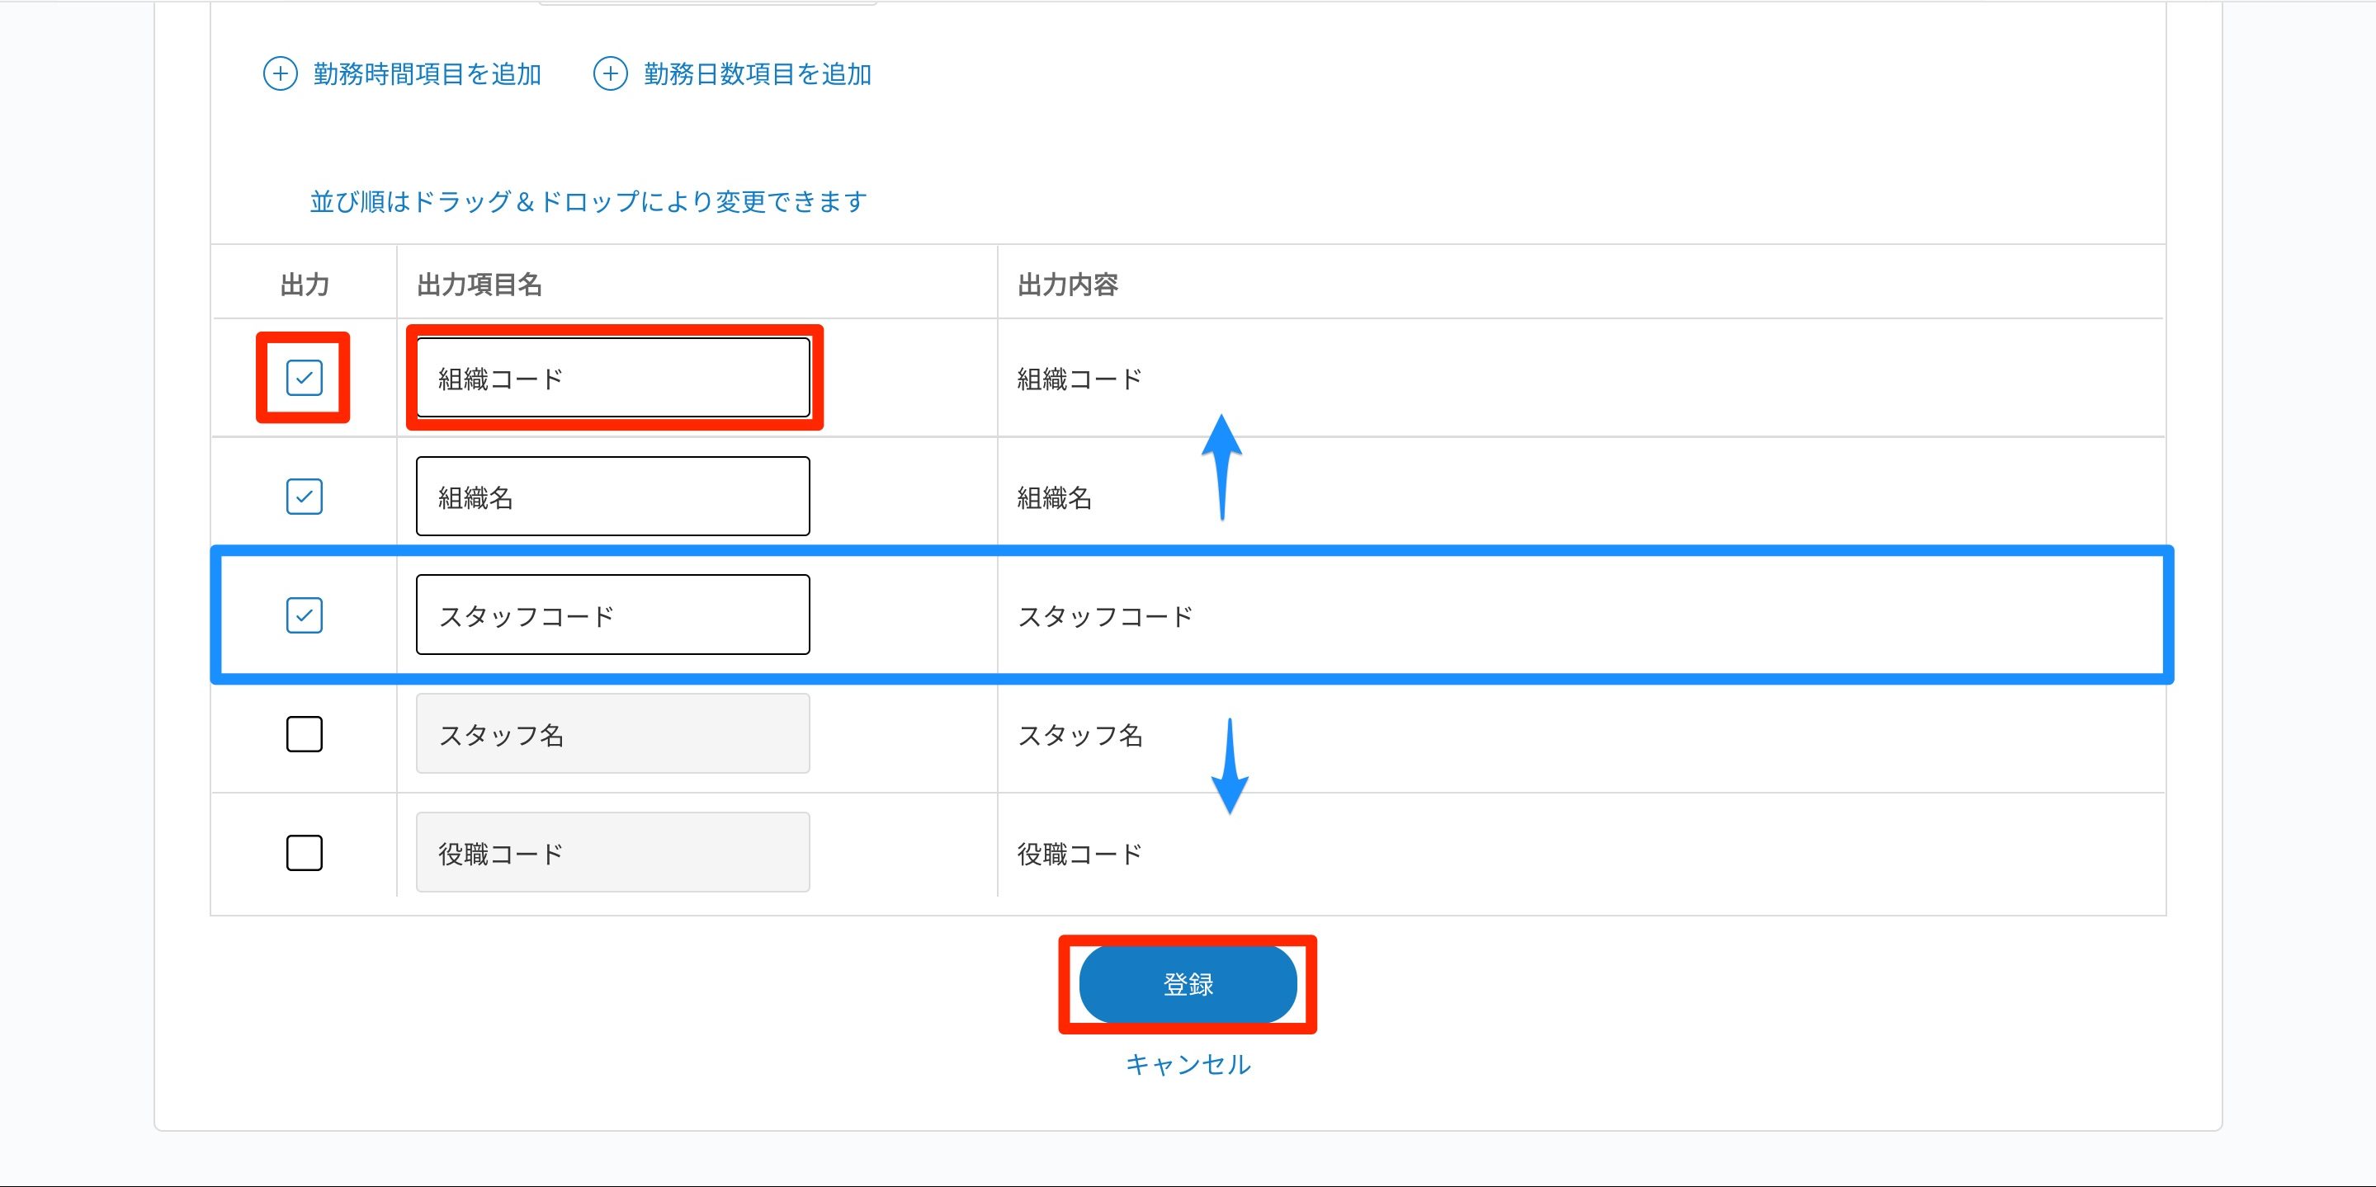Click the plus icon for 勤務日数項目を追加

610,73
